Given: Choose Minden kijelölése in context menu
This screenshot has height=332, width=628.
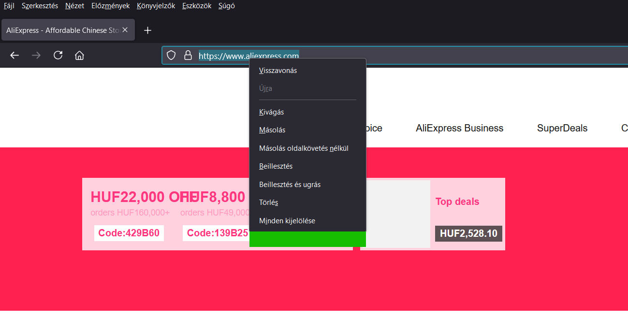Looking at the screenshot, I should tap(307, 221).
